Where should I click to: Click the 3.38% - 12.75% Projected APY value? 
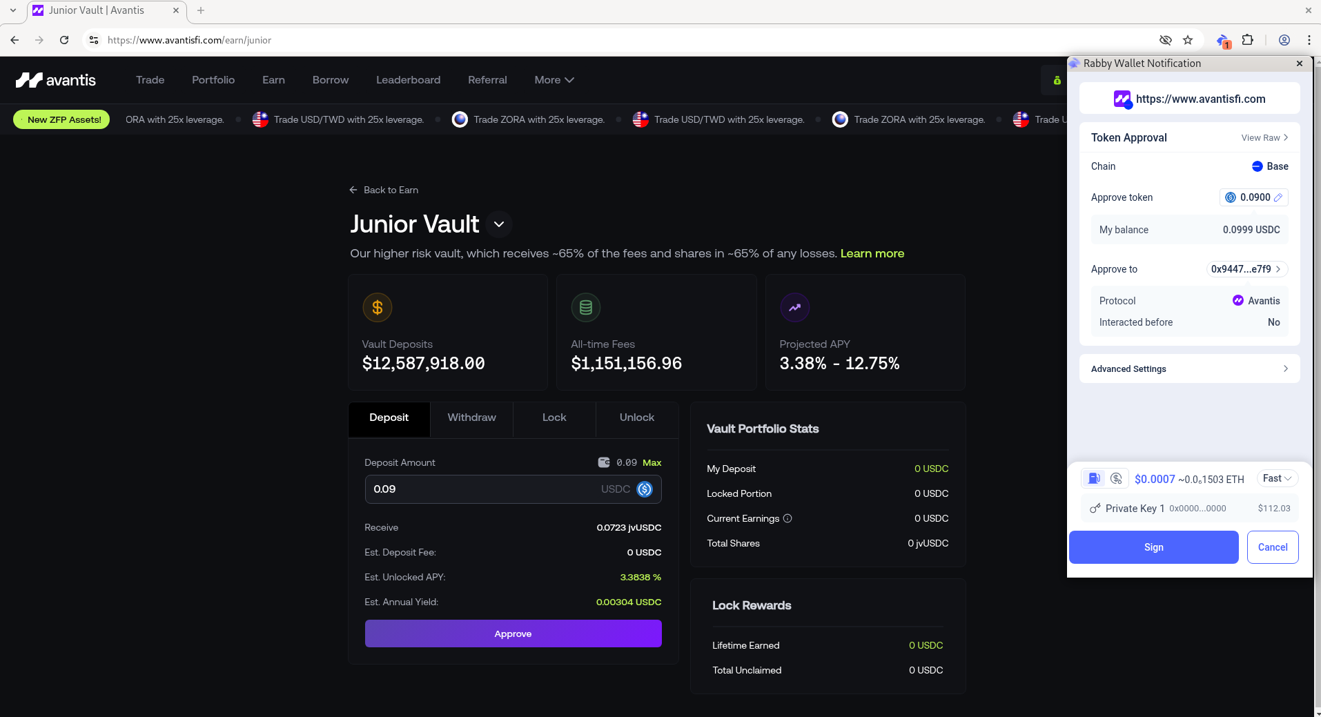pos(839,363)
